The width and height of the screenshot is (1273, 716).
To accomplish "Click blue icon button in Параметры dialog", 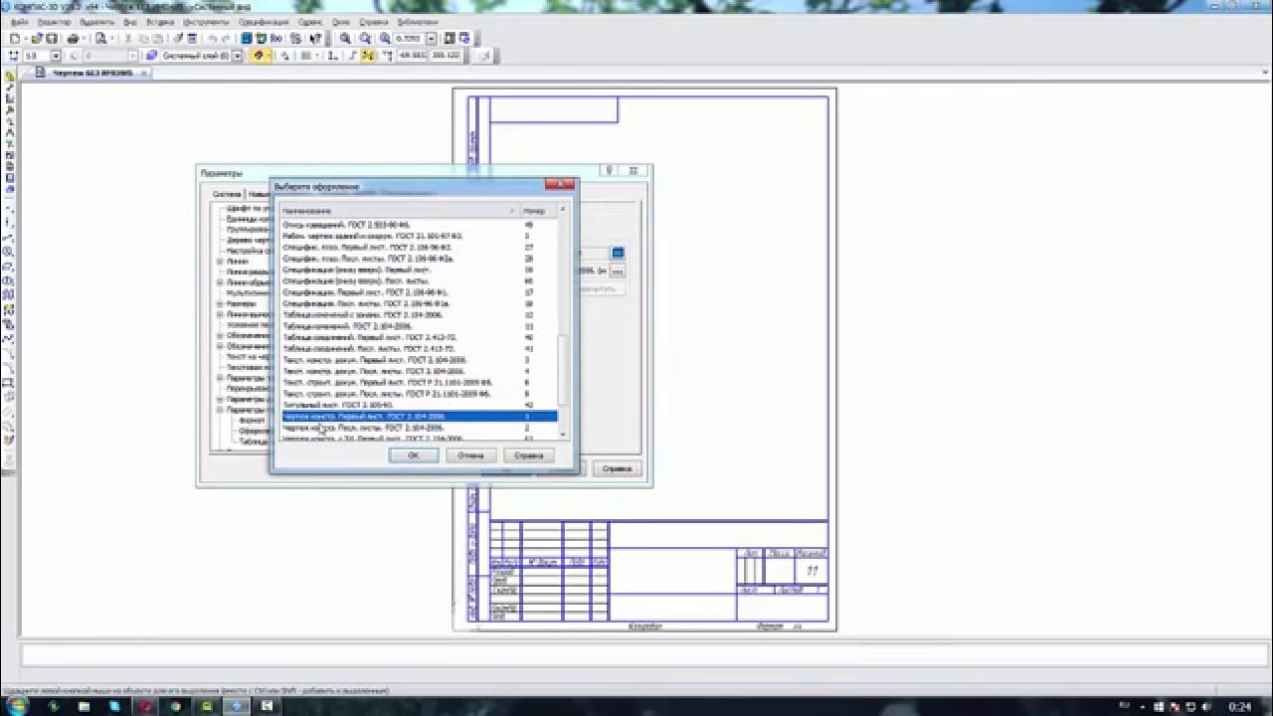I will tap(617, 253).
